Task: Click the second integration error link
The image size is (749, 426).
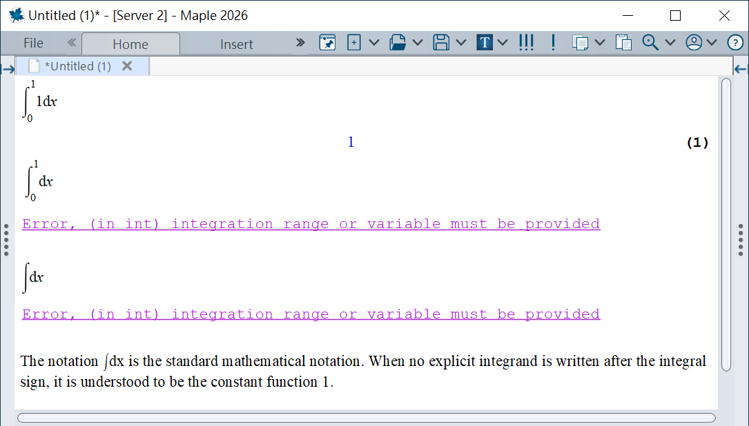Action: [311, 314]
